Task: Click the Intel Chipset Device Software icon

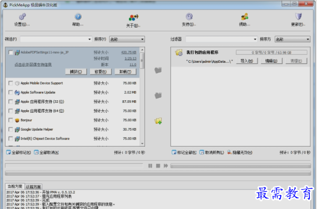Action: [17, 139]
